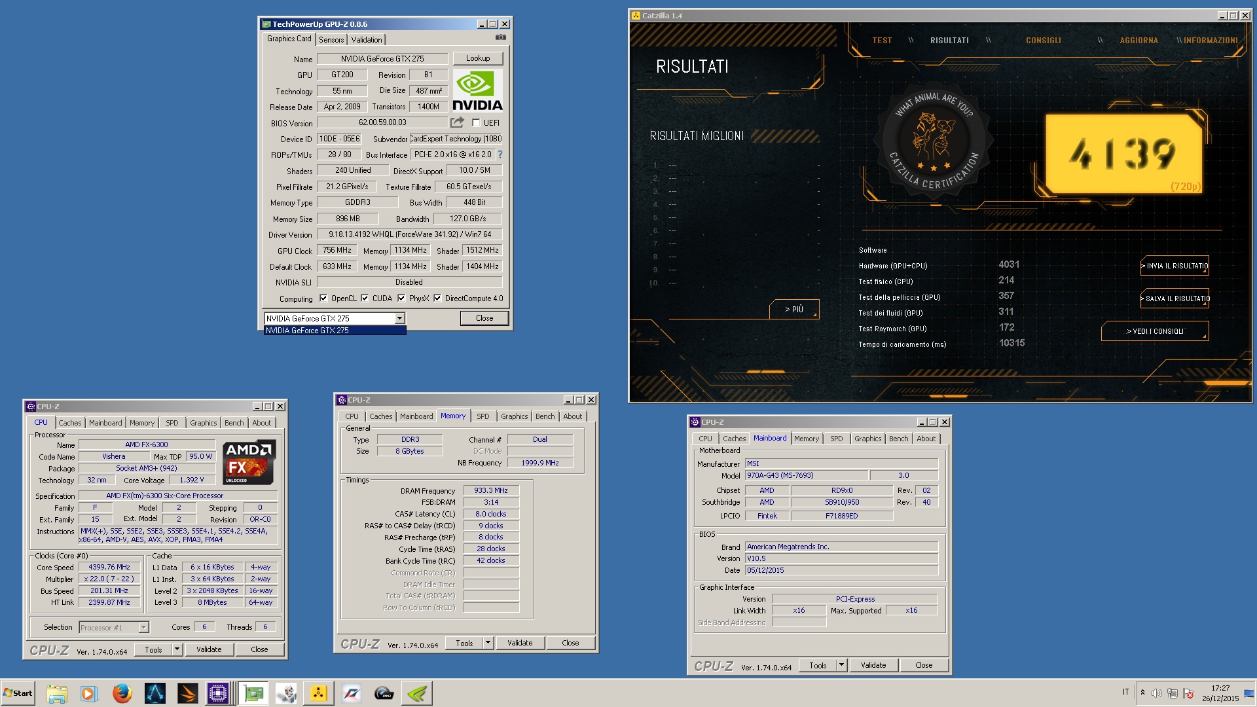Screen dimensions: 1257x707
Task: Toggle the UEFI checkbox in GPU-Z
Action: coord(476,122)
